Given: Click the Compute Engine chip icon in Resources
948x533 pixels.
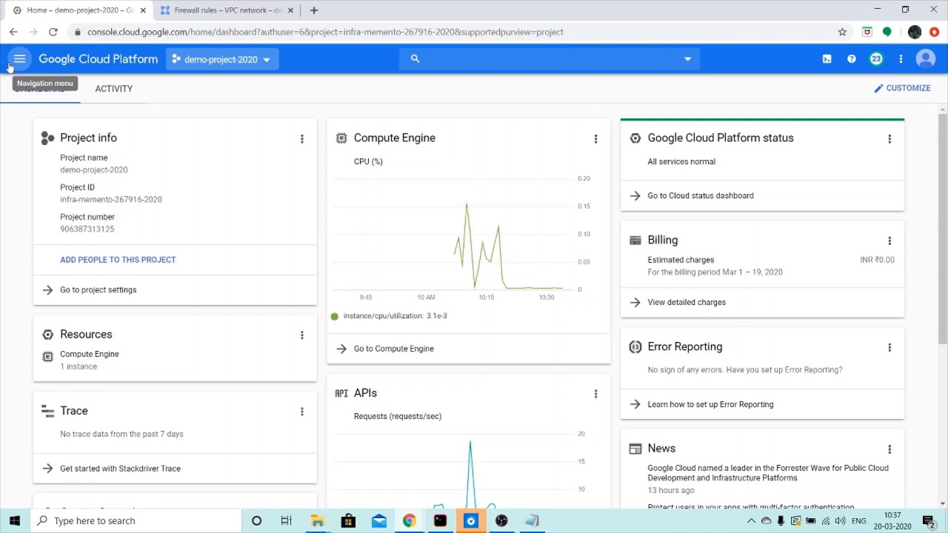Looking at the screenshot, I should click(x=47, y=356).
